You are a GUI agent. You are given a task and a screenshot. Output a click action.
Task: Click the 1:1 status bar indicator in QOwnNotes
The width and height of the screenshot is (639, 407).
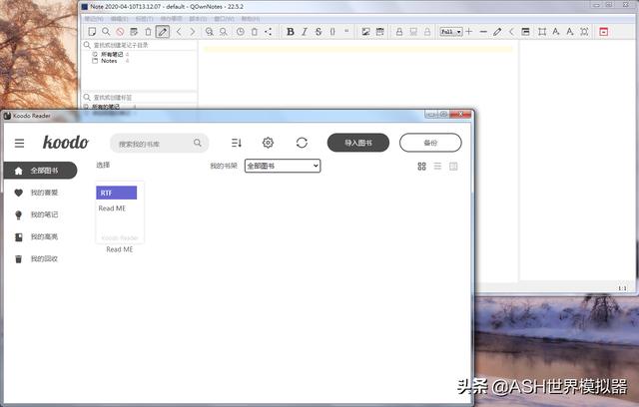coord(622,288)
